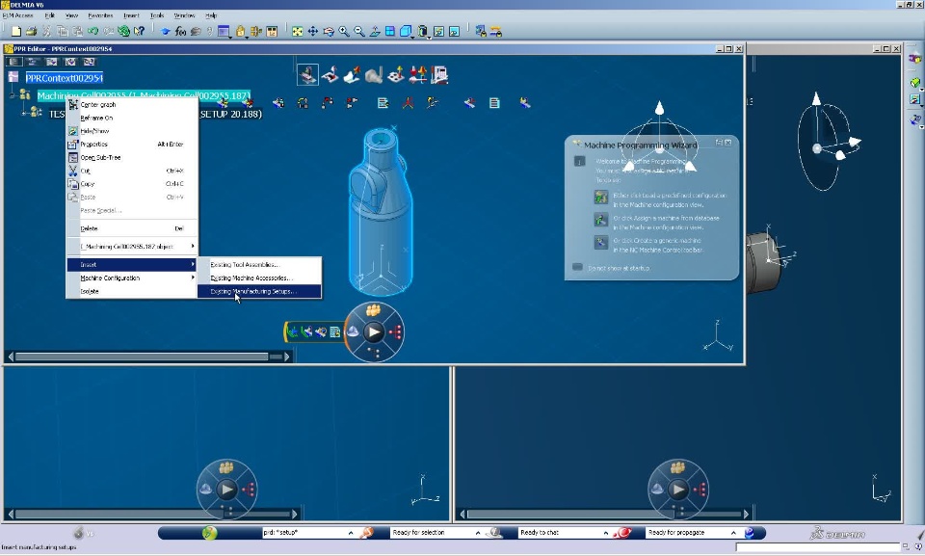Screen dimensions: 925x556
Task: Click the Hide/Show context menu icon
Action: (72, 131)
